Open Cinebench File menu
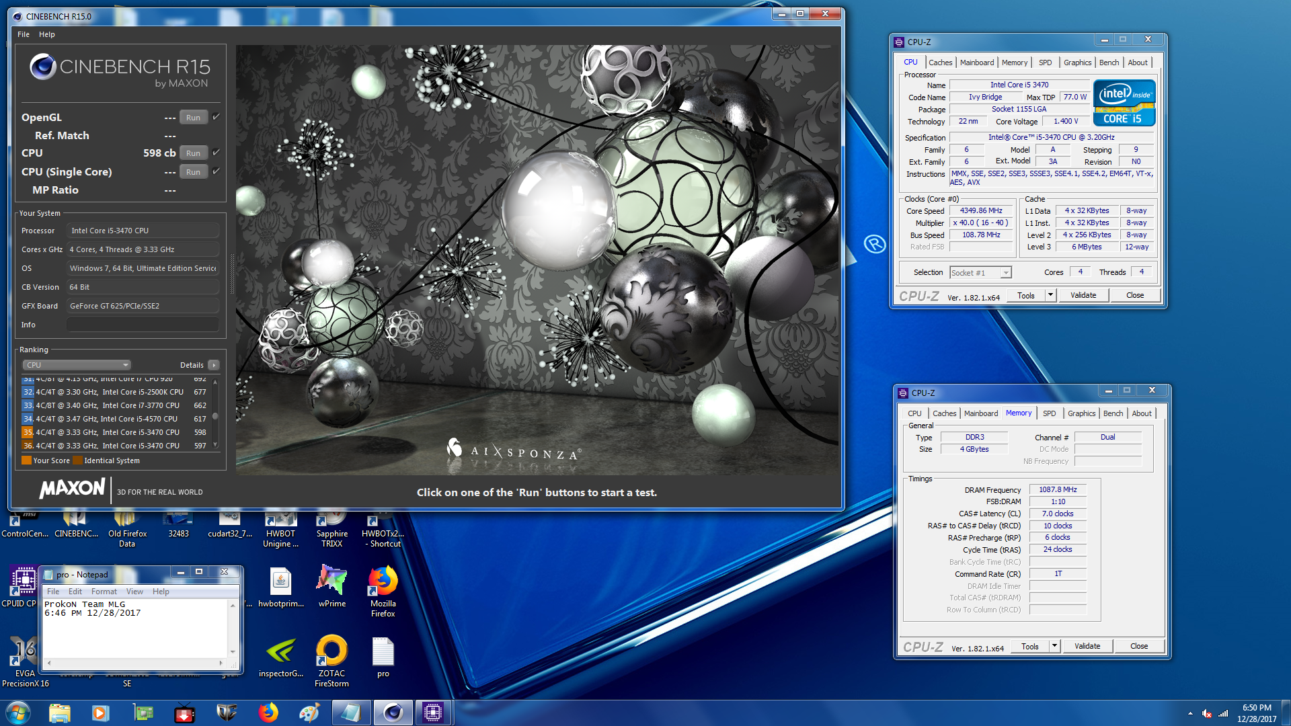The image size is (1291, 726). pyautogui.click(x=24, y=34)
